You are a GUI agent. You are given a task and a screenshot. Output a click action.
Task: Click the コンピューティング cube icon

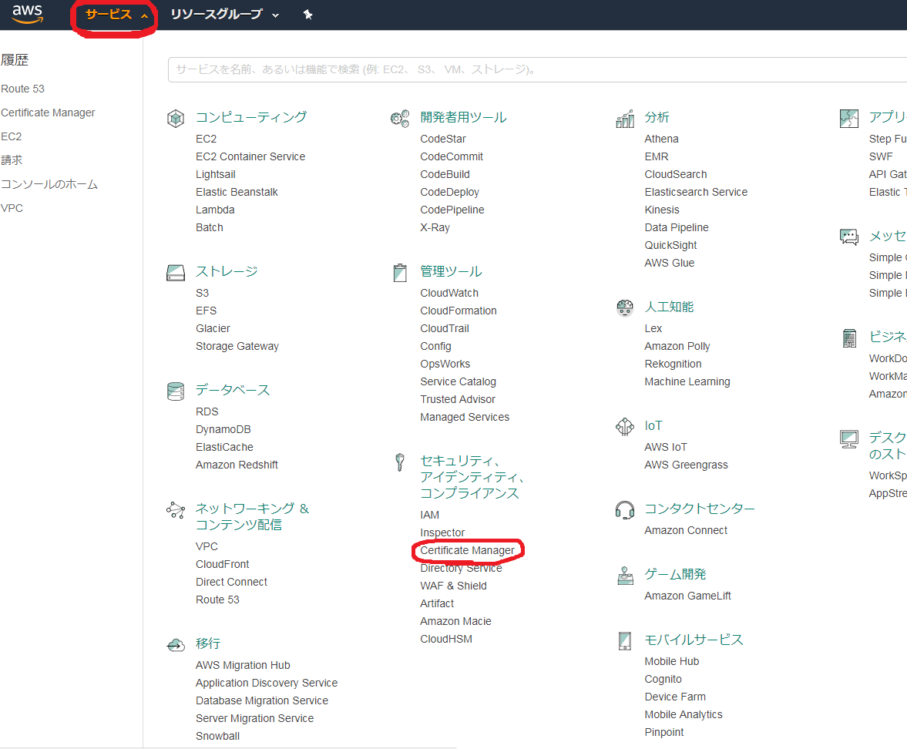coord(176,118)
